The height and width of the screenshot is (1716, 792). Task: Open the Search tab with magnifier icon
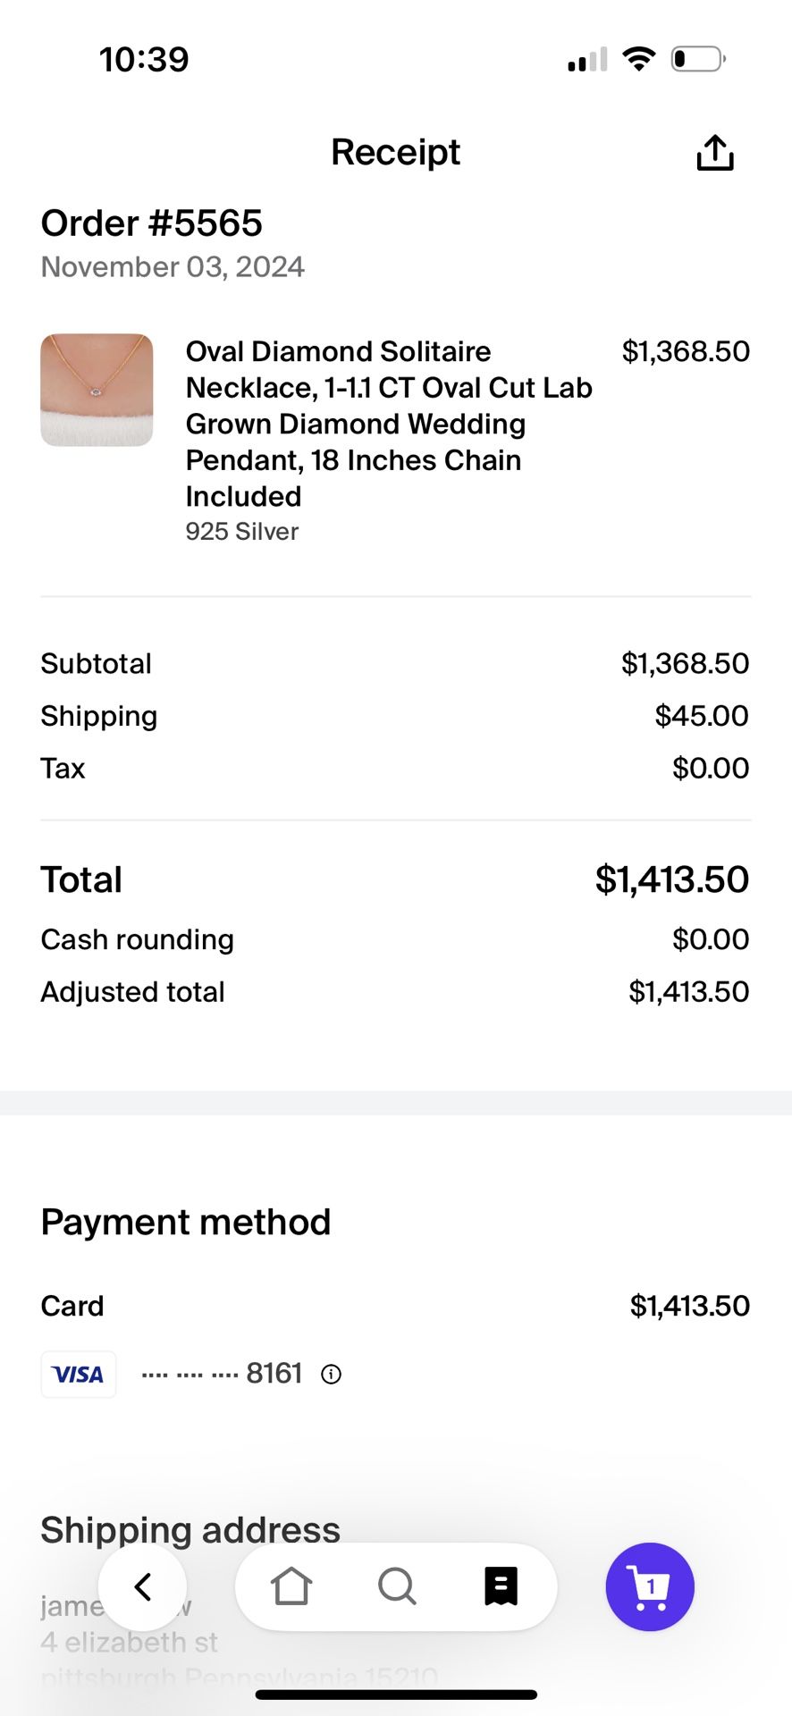click(397, 1586)
